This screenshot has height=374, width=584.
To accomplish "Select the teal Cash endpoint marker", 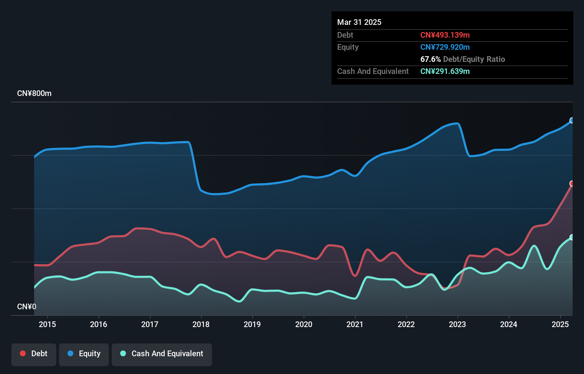I will point(572,237).
